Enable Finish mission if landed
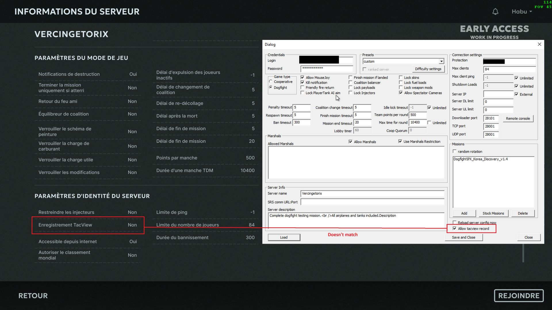The image size is (552, 310). [x=350, y=77]
